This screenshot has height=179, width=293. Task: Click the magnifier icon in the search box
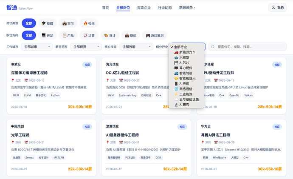[x=213, y=47]
